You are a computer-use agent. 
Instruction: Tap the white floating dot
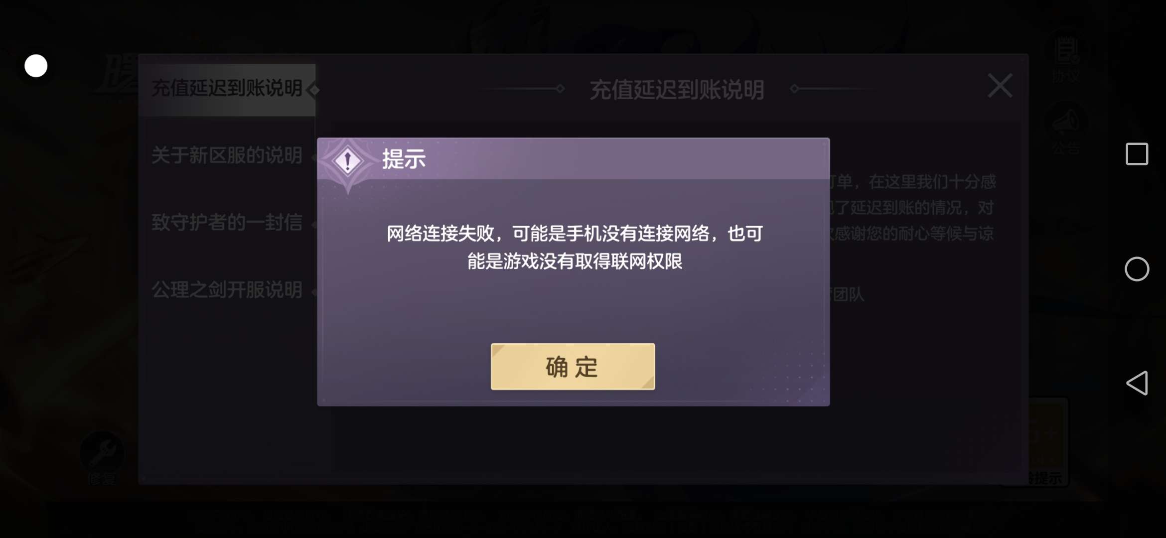[x=36, y=66]
